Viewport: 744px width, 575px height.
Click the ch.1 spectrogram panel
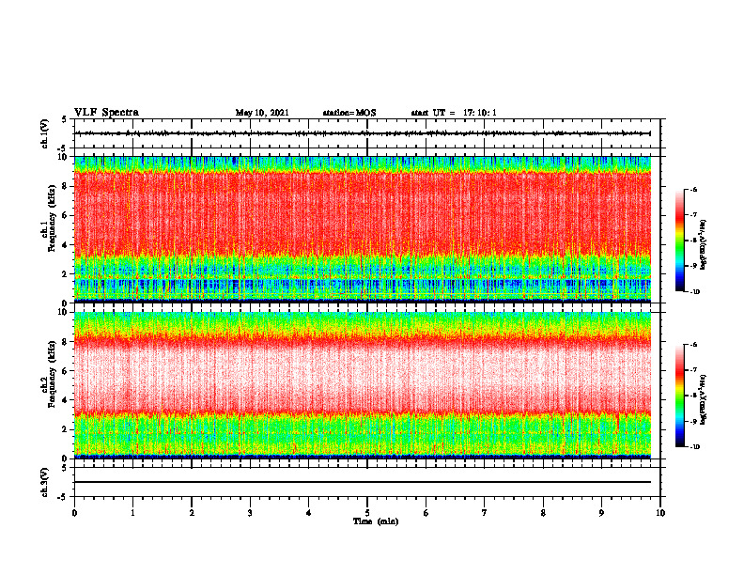pyautogui.click(x=363, y=229)
